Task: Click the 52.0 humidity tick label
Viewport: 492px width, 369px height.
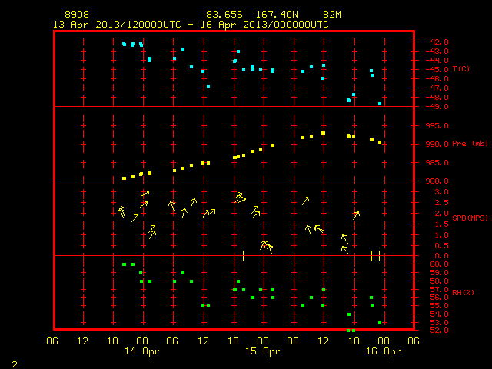Action: [440, 330]
